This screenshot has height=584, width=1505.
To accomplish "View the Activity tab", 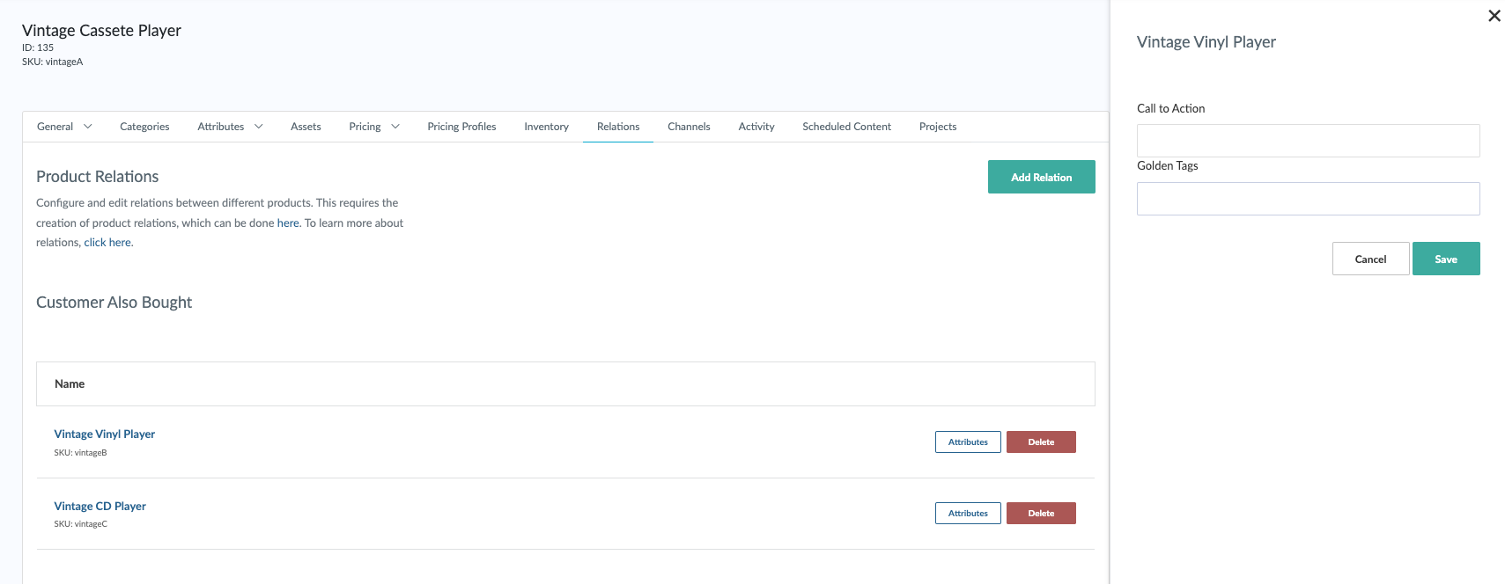I will (x=756, y=127).
